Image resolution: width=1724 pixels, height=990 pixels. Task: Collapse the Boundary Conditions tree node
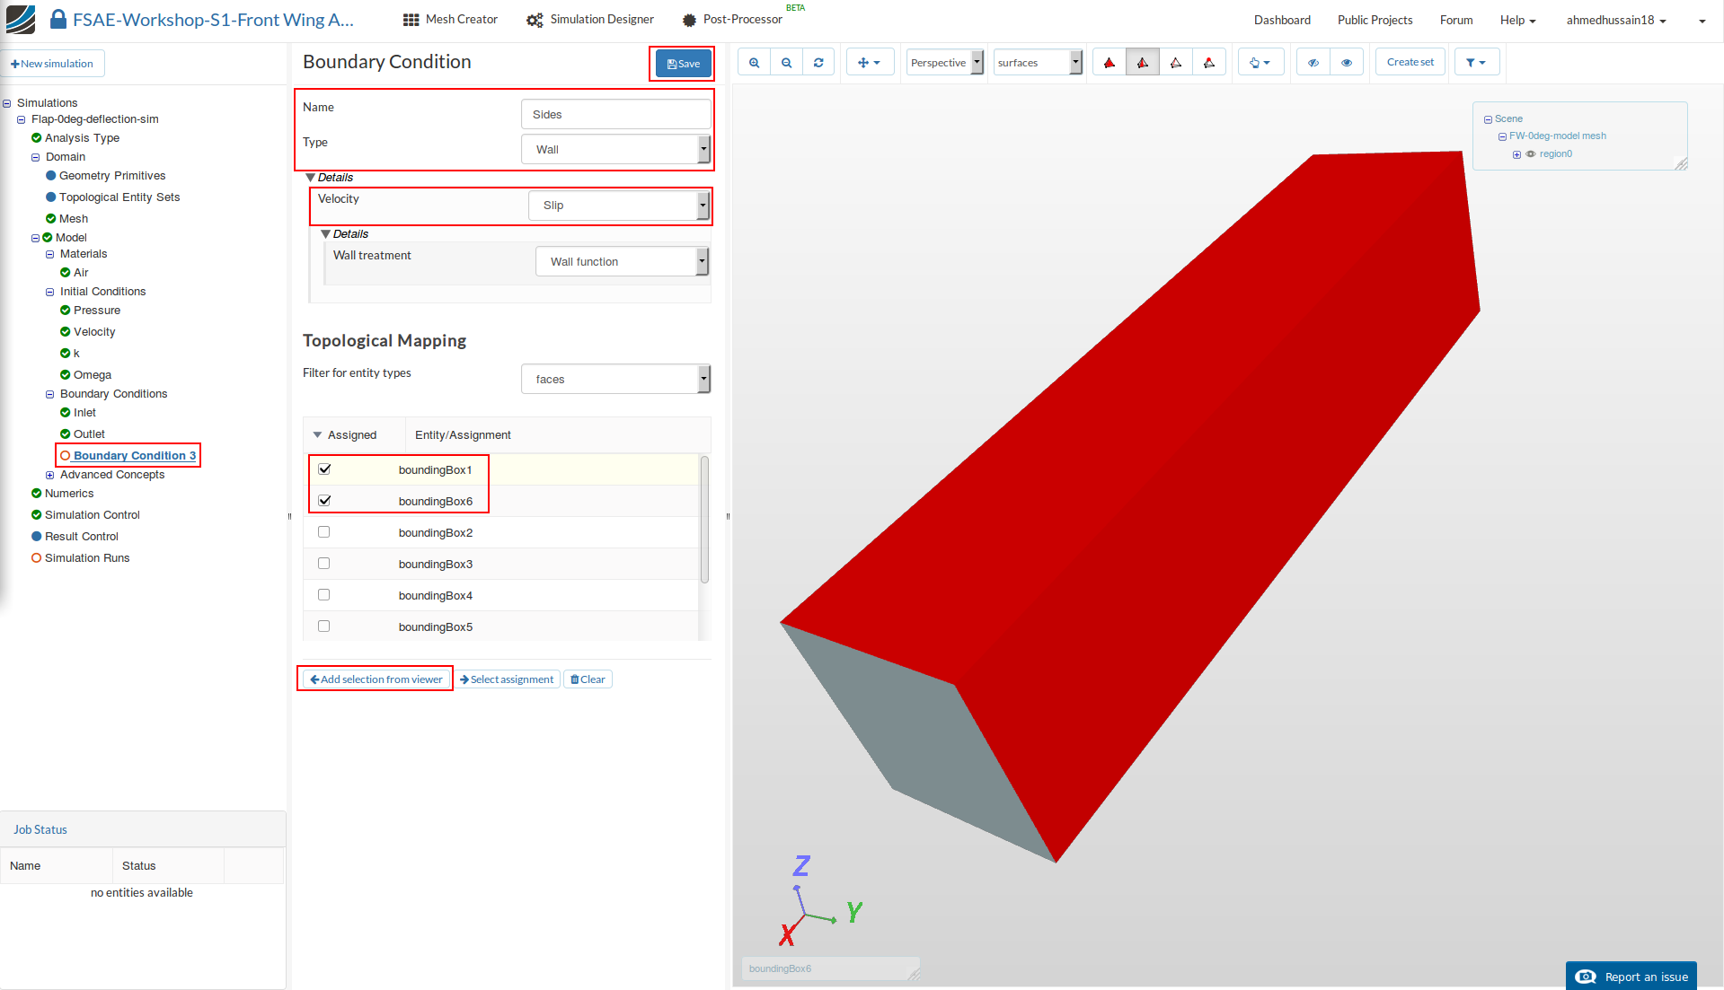click(x=50, y=394)
